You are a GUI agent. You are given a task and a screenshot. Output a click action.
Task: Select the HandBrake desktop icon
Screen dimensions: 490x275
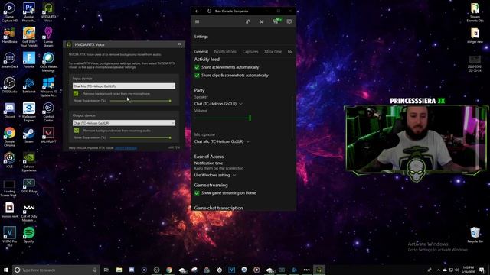point(9,35)
